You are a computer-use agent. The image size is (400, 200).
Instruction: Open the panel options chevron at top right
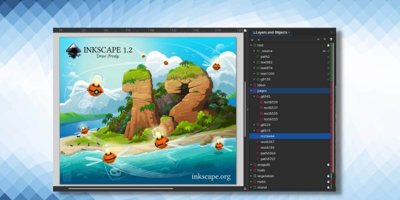coord(331,32)
